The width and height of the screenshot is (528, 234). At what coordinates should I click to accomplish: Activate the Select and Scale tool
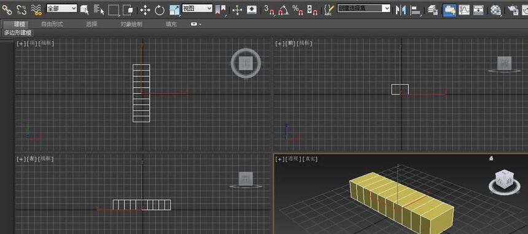174,10
